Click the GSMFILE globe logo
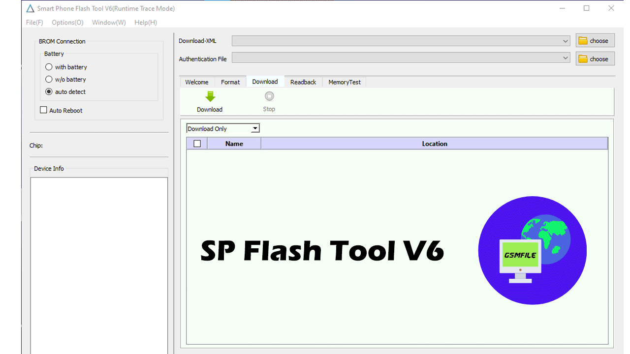The width and height of the screenshot is (630, 354). (532, 250)
